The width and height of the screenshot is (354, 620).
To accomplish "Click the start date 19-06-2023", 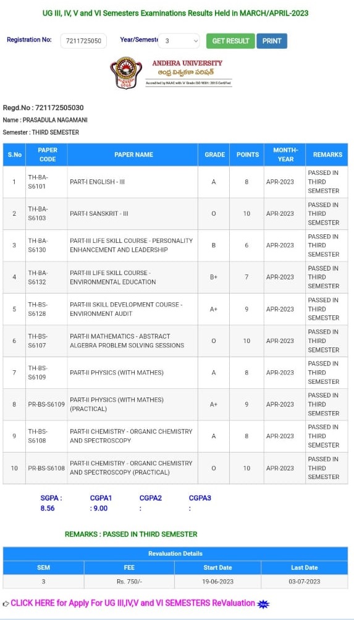I will [217, 582].
